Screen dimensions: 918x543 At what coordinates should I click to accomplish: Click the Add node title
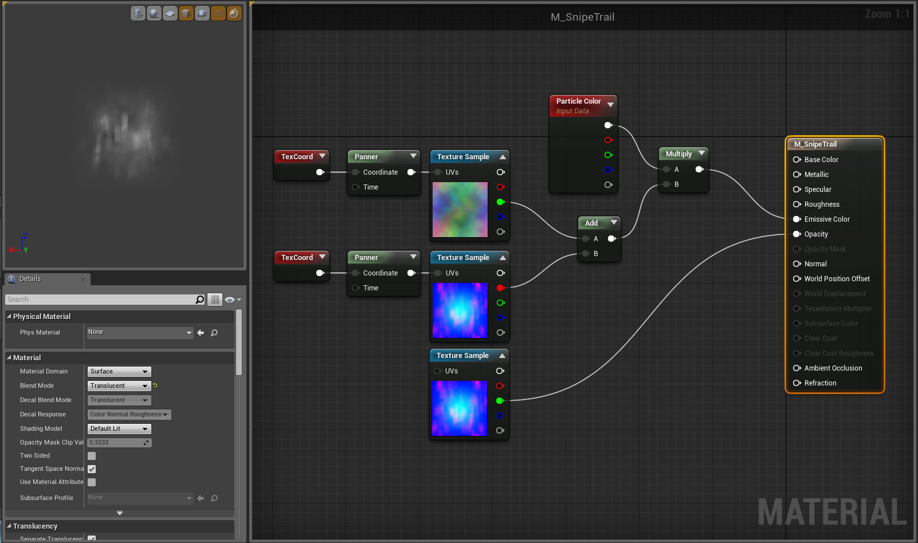point(591,223)
